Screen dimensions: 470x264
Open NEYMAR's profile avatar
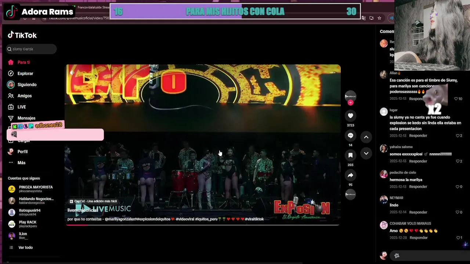(384, 199)
